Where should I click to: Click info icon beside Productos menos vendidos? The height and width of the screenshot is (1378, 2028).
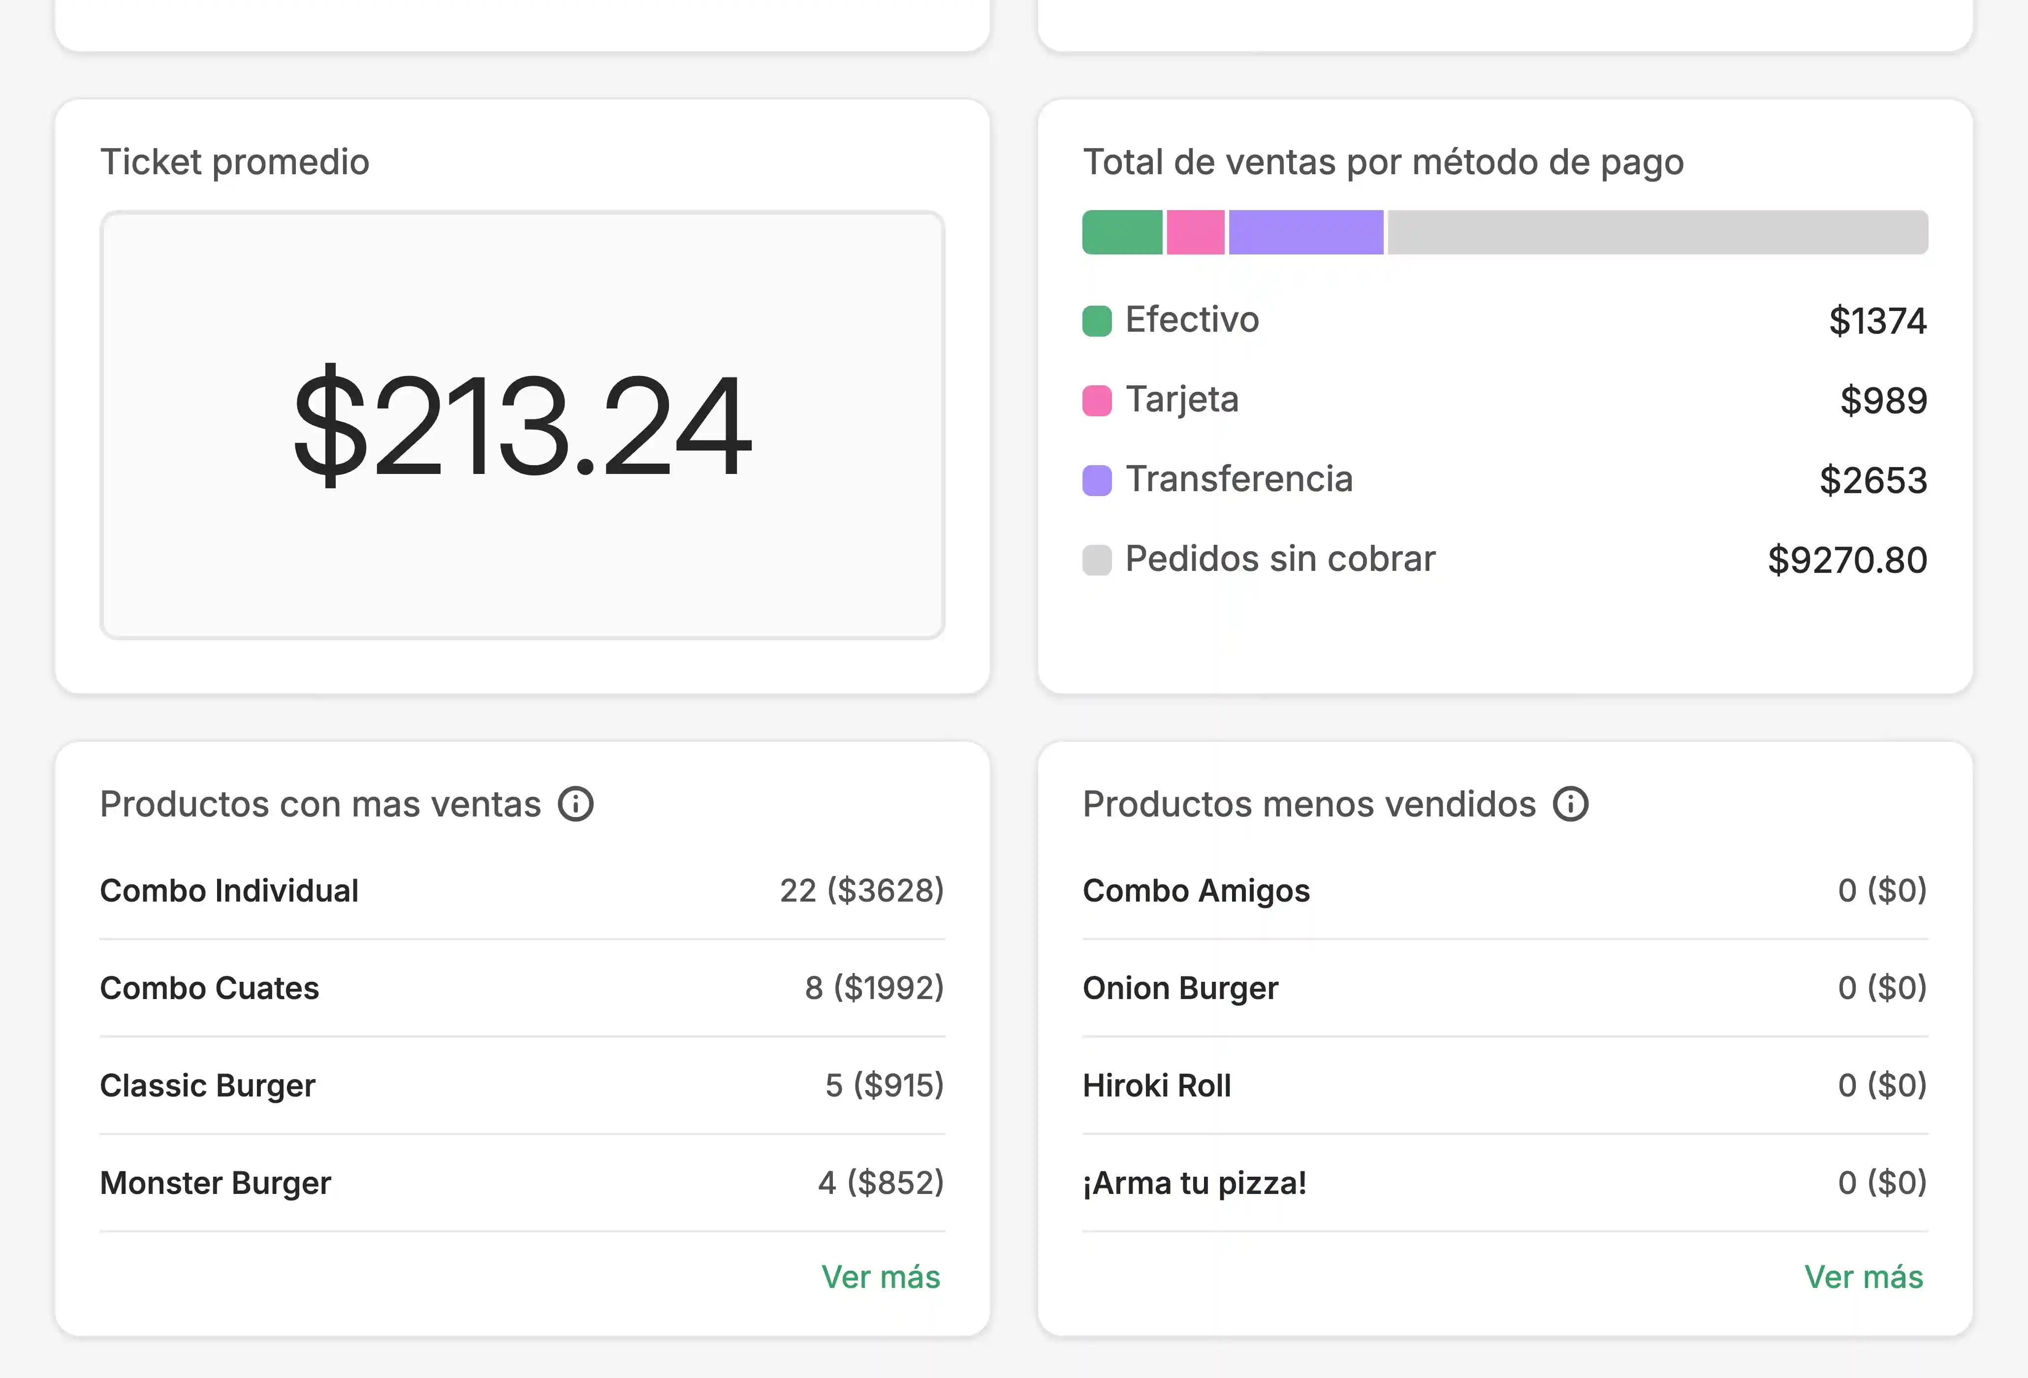pos(1571,804)
